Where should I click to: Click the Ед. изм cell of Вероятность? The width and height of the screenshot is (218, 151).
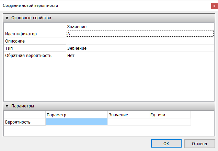pos(170,122)
